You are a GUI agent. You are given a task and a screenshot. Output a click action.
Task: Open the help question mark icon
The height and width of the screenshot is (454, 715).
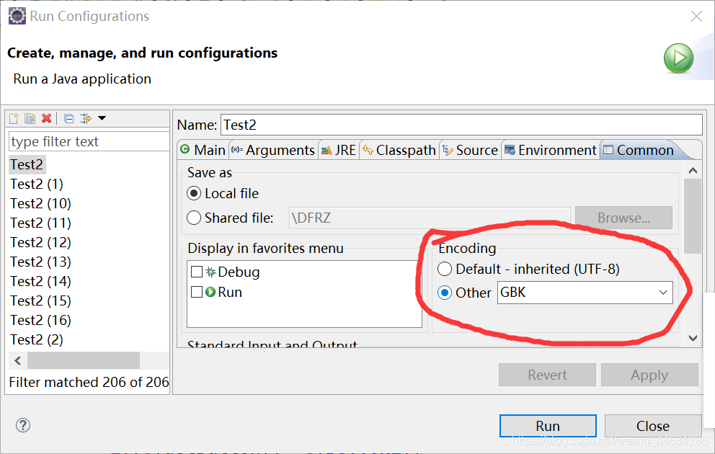pyautogui.click(x=23, y=425)
